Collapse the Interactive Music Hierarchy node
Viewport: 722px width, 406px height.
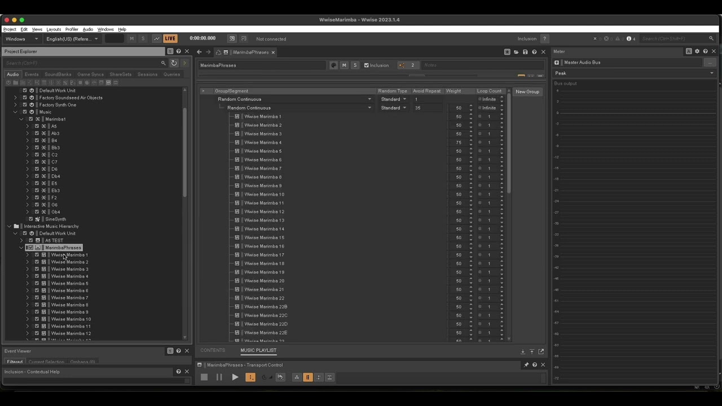pyautogui.click(x=9, y=226)
